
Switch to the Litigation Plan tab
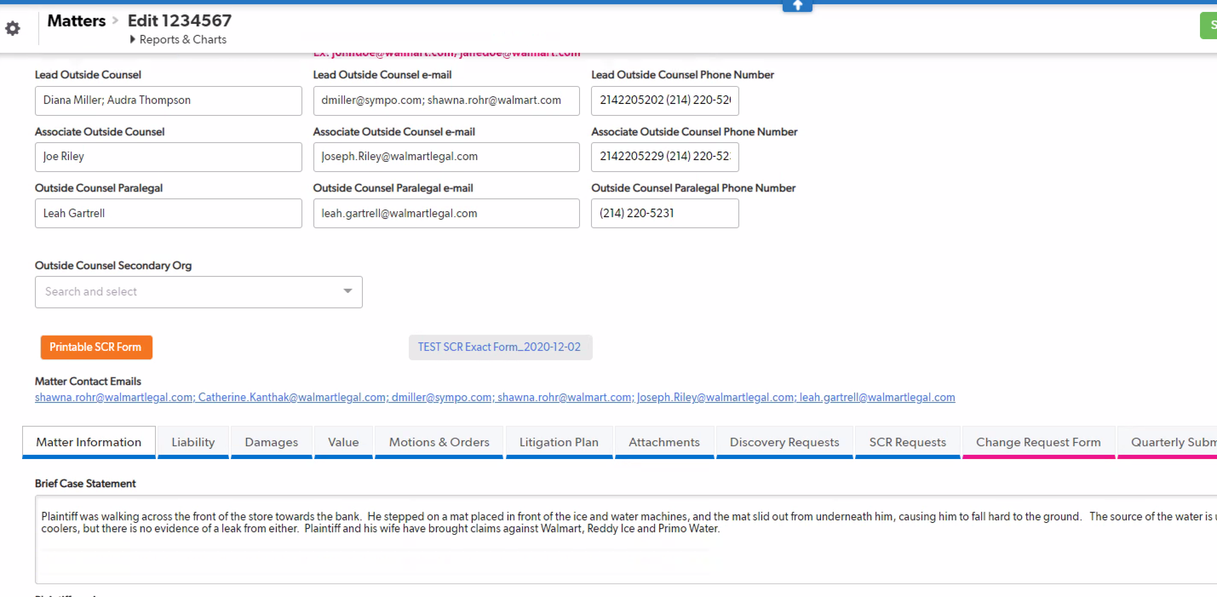(559, 442)
